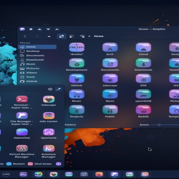
Task: Go back in Dolphin navigation history
Action: tap(25, 36)
